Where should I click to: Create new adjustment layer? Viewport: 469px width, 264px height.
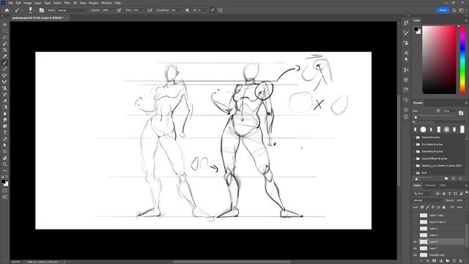[x=441, y=261]
